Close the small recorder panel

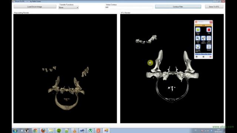point(211,22)
